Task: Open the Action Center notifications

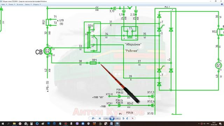Action: click(x=220, y=124)
